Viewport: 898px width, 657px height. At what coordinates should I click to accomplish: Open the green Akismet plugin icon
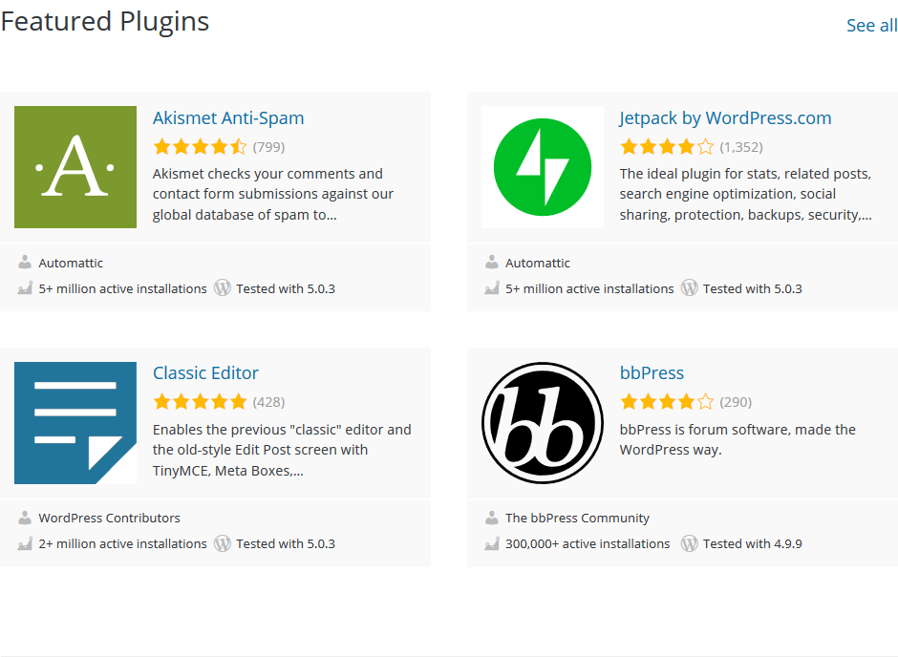(75, 167)
